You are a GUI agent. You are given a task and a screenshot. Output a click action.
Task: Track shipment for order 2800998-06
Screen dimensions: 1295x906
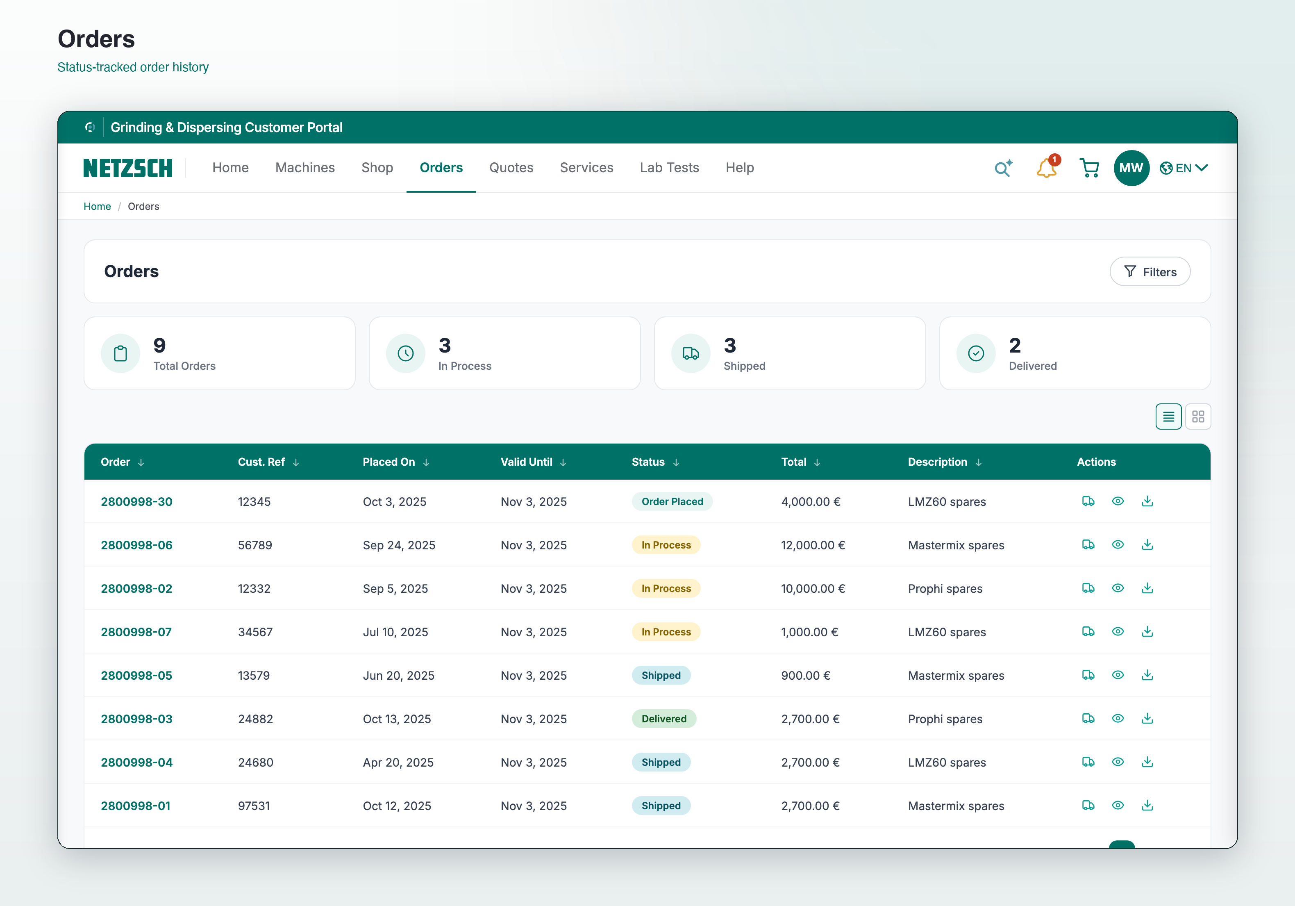pyautogui.click(x=1088, y=544)
